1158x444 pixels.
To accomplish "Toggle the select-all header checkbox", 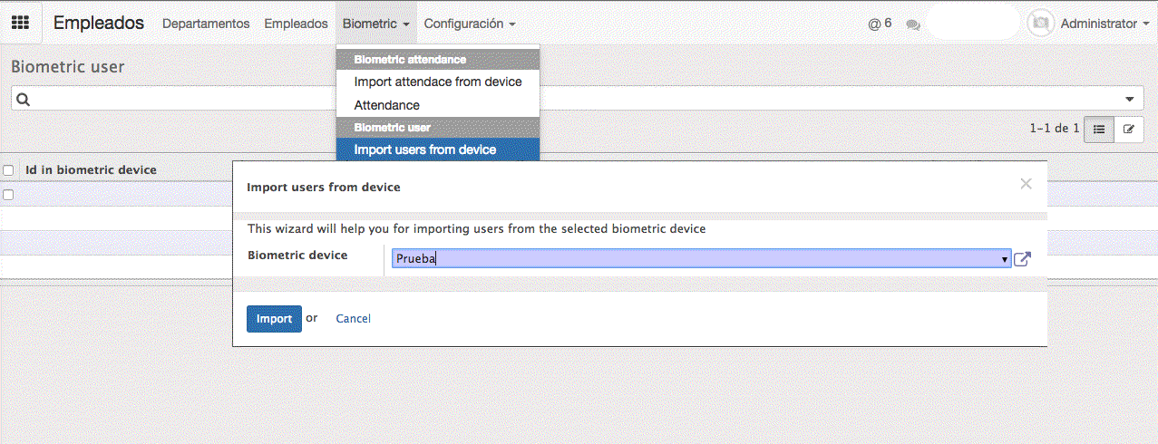I will 8,170.
